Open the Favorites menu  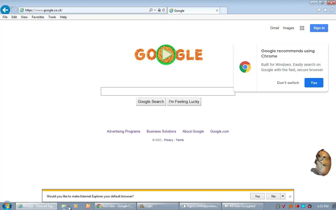click(x=38, y=17)
